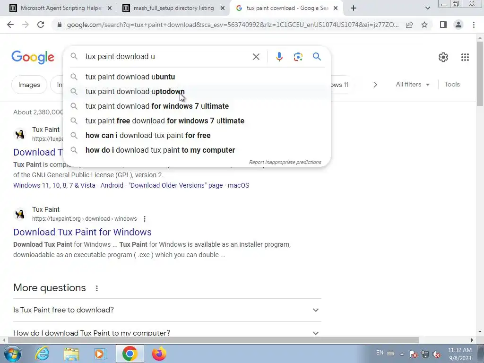Open the browser side panel

click(x=443, y=25)
